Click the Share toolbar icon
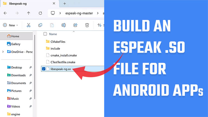 pyautogui.click(x=75, y=25)
